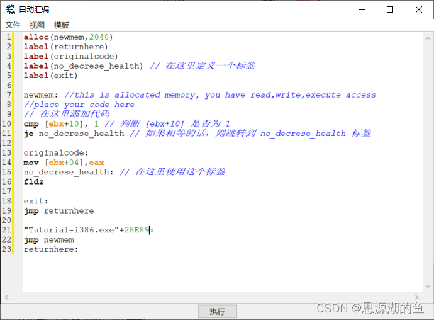This screenshot has width=434, height=320.
Task: Click the newmem: label on line 7
Action: pyautogui.click(x=41, y=95)
